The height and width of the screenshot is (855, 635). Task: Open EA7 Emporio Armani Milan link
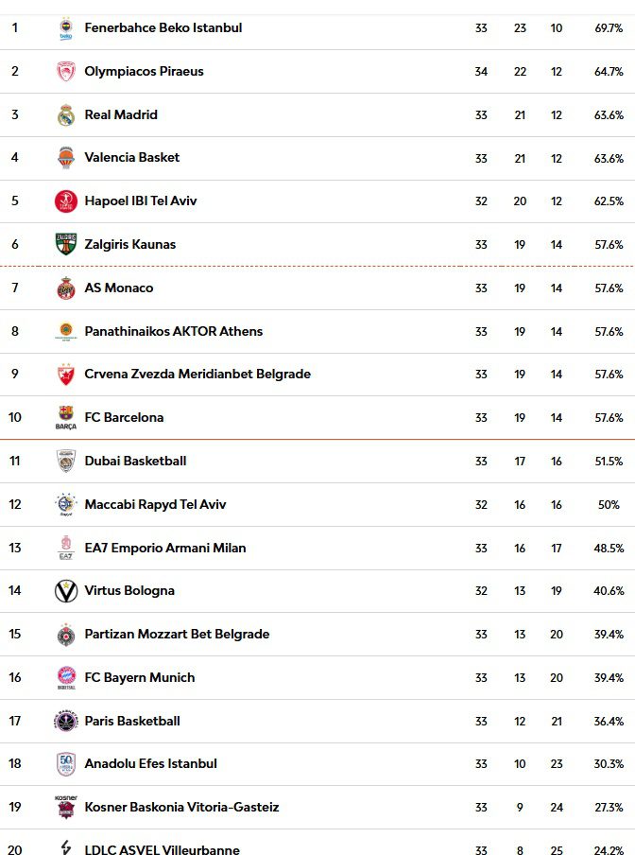(x=165, y=548)
